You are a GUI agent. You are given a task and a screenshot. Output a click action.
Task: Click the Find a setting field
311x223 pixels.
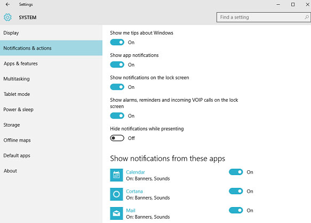tap(264, 17)
